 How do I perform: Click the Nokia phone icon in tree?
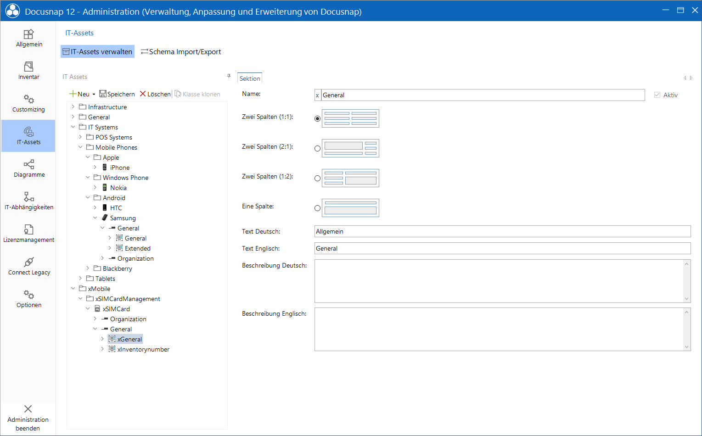click(105, 188)
